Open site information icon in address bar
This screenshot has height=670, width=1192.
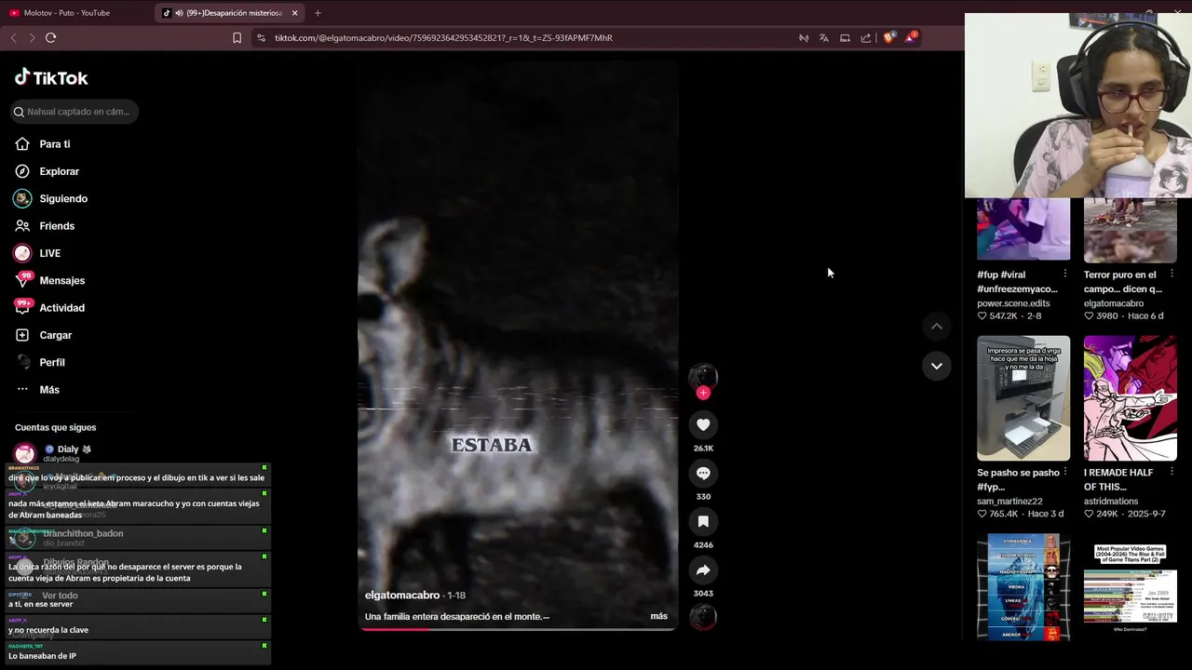pos(261,38)
